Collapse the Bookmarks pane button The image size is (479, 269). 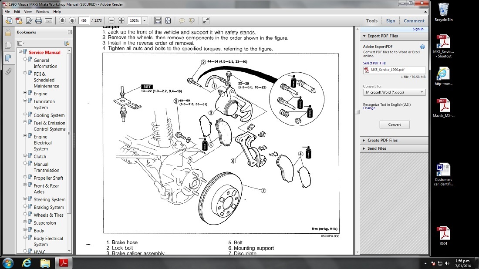(x=70, y=32)
